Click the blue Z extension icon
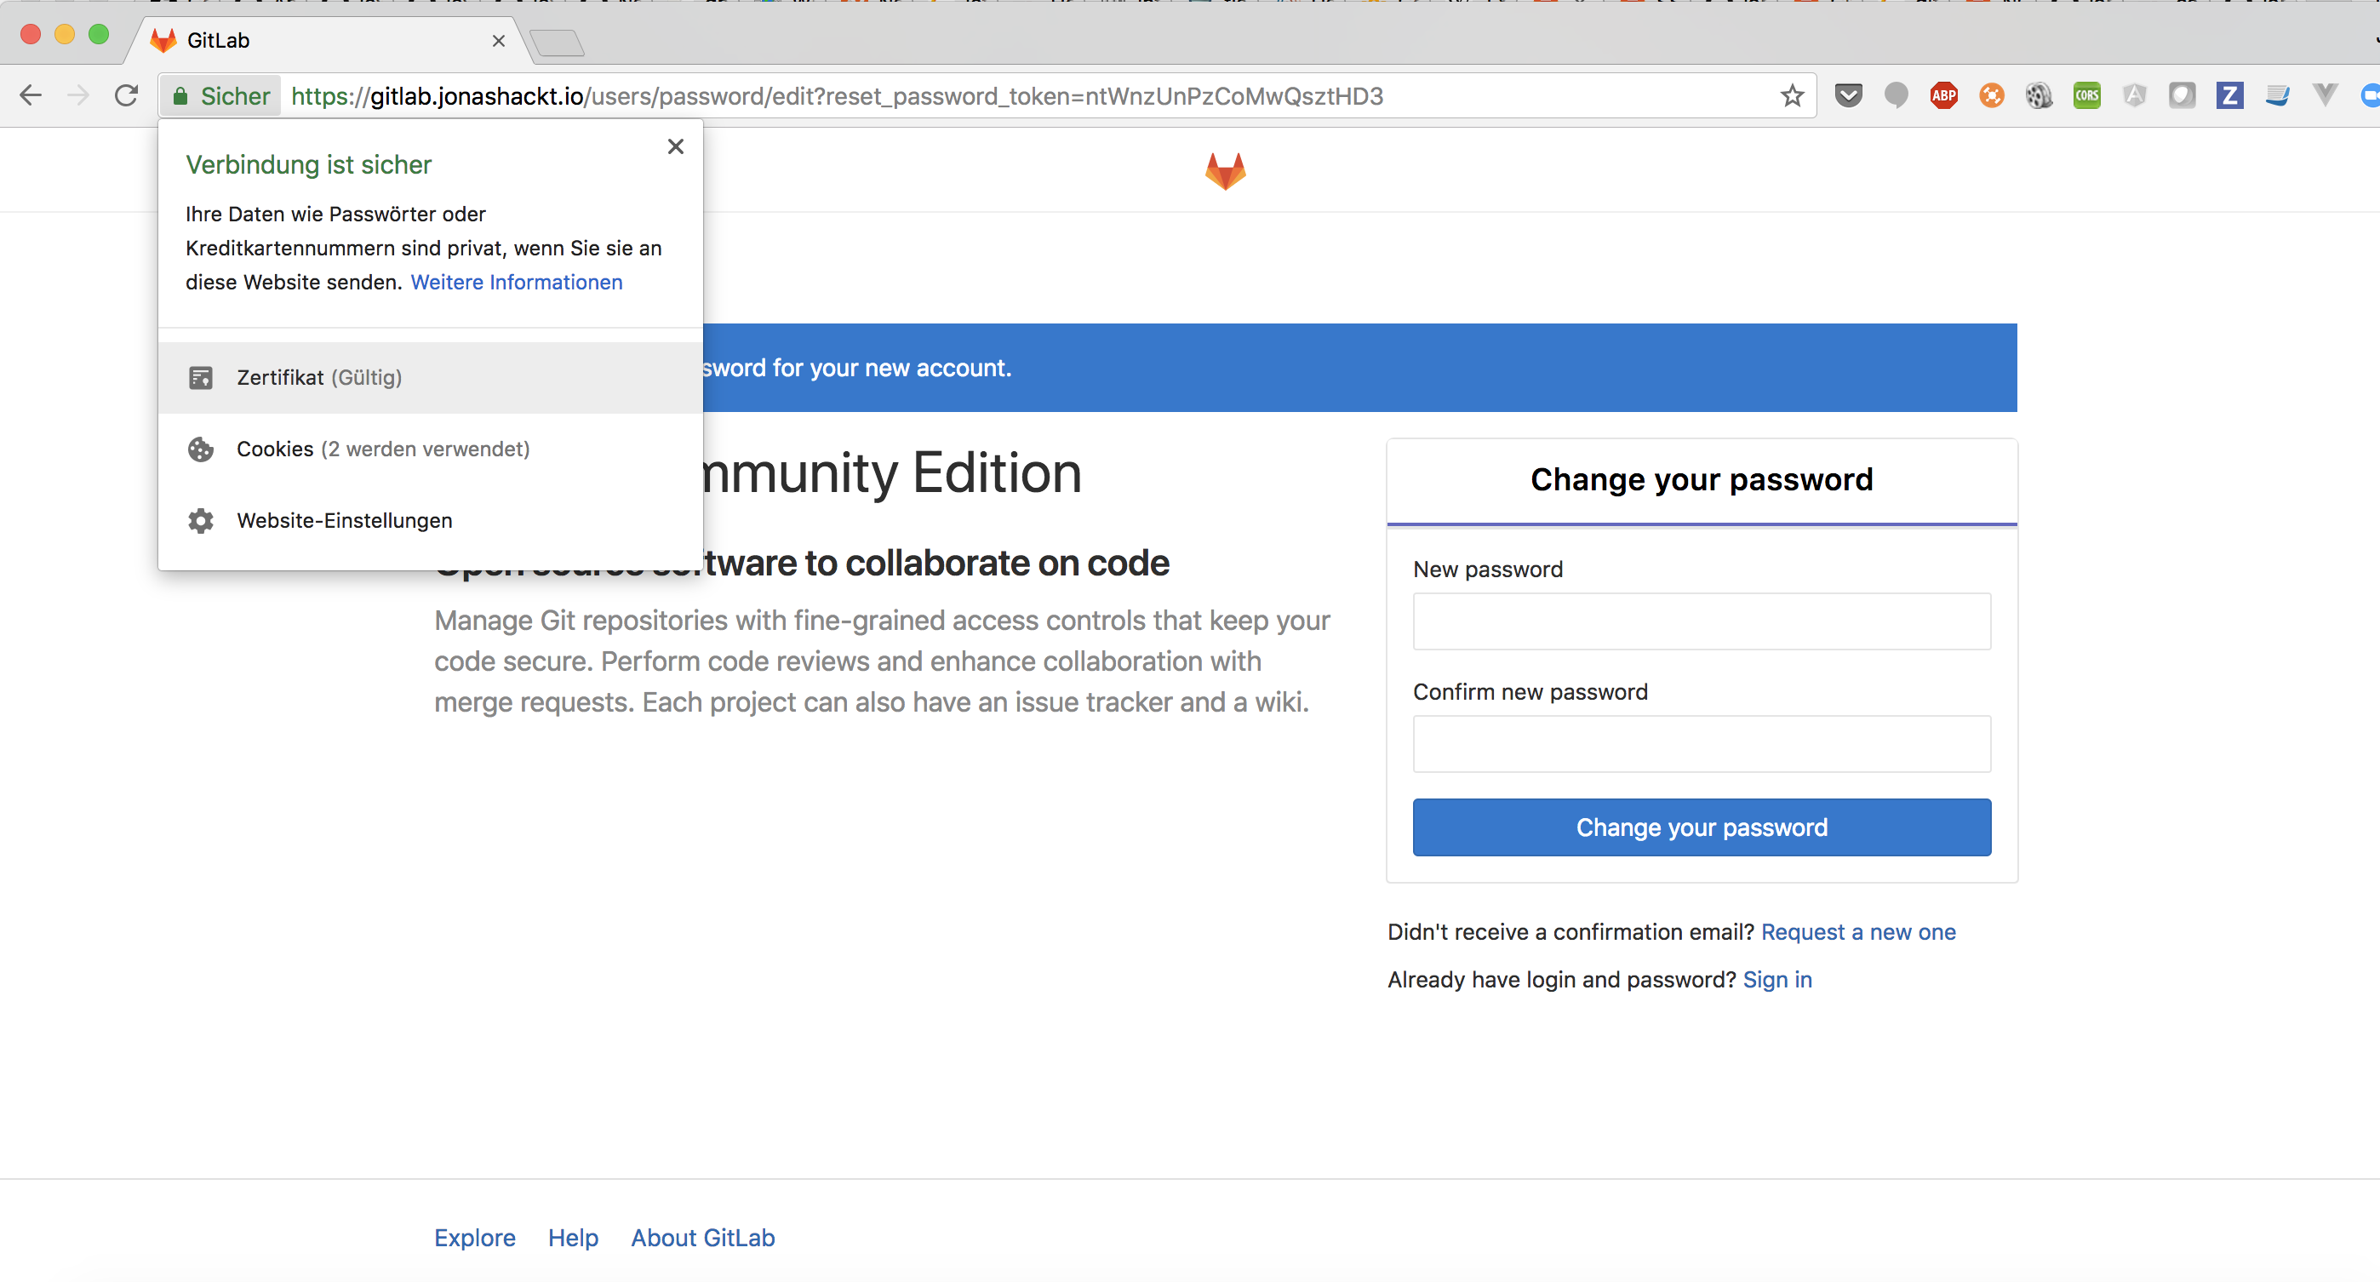This screenshot has height=1282, width=2380. [2228, 95]
